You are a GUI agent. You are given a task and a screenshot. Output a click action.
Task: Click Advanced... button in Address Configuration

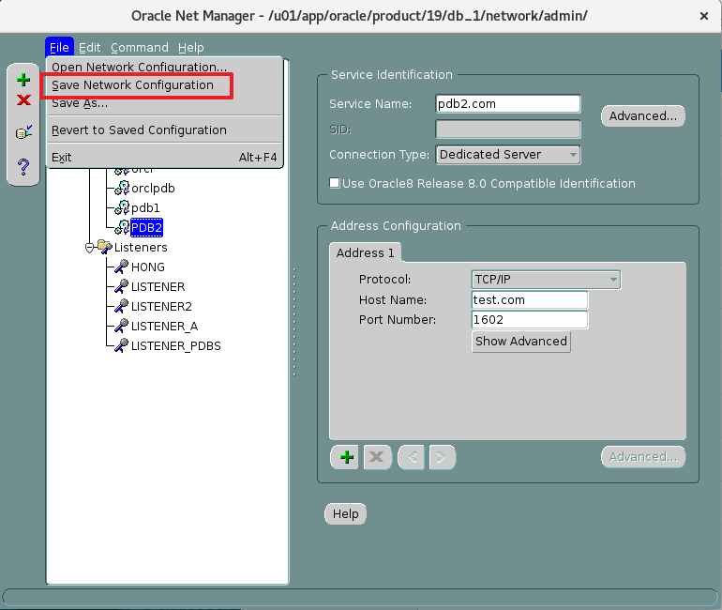click(643, 457)
